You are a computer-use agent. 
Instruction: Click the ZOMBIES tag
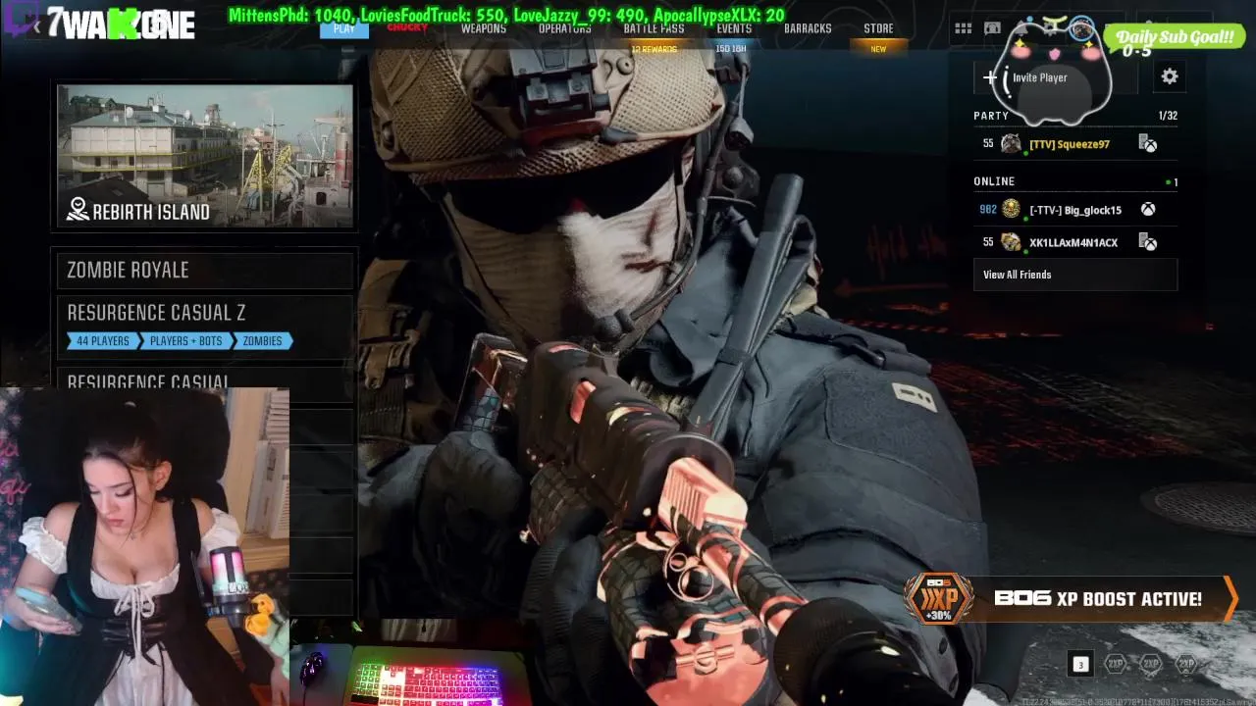[262, 341]
